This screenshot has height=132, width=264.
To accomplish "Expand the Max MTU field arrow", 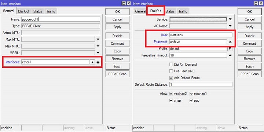I will tap(98, 39).
